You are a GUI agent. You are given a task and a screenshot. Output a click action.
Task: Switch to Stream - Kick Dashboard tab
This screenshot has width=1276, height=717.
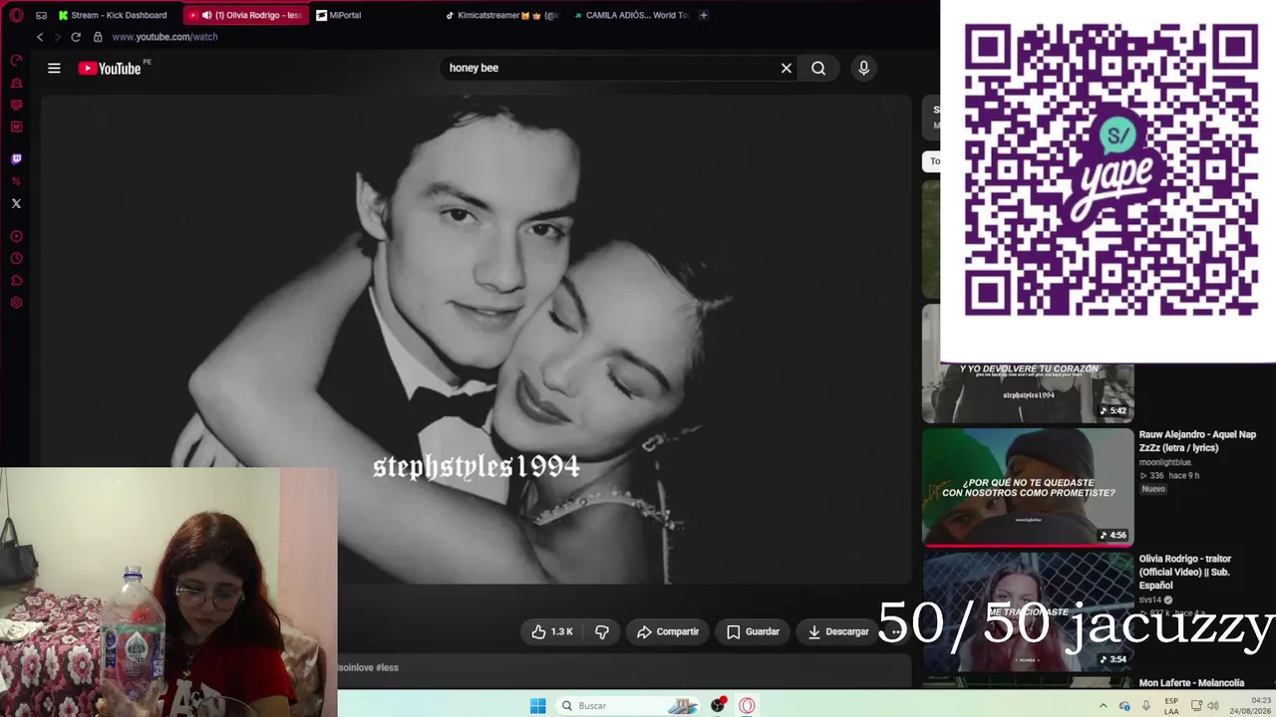click(x=113, y=15)
